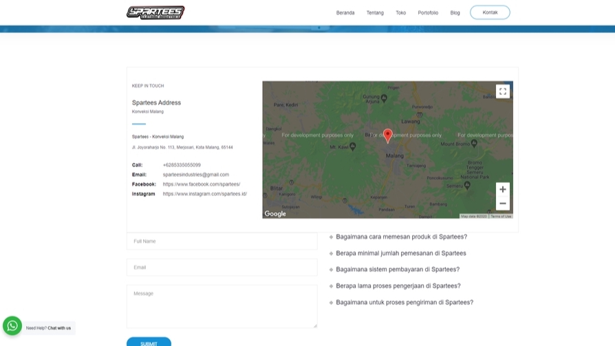Click the phone number +6285335055099
Image resolution: width=615 pixels, height=346 pixels.
[182, 165]
